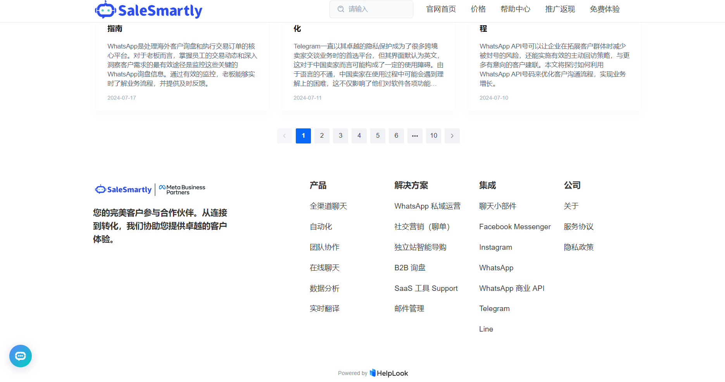
Task: Open WhatsApp 私域运营 link
Action: point(428,206)
